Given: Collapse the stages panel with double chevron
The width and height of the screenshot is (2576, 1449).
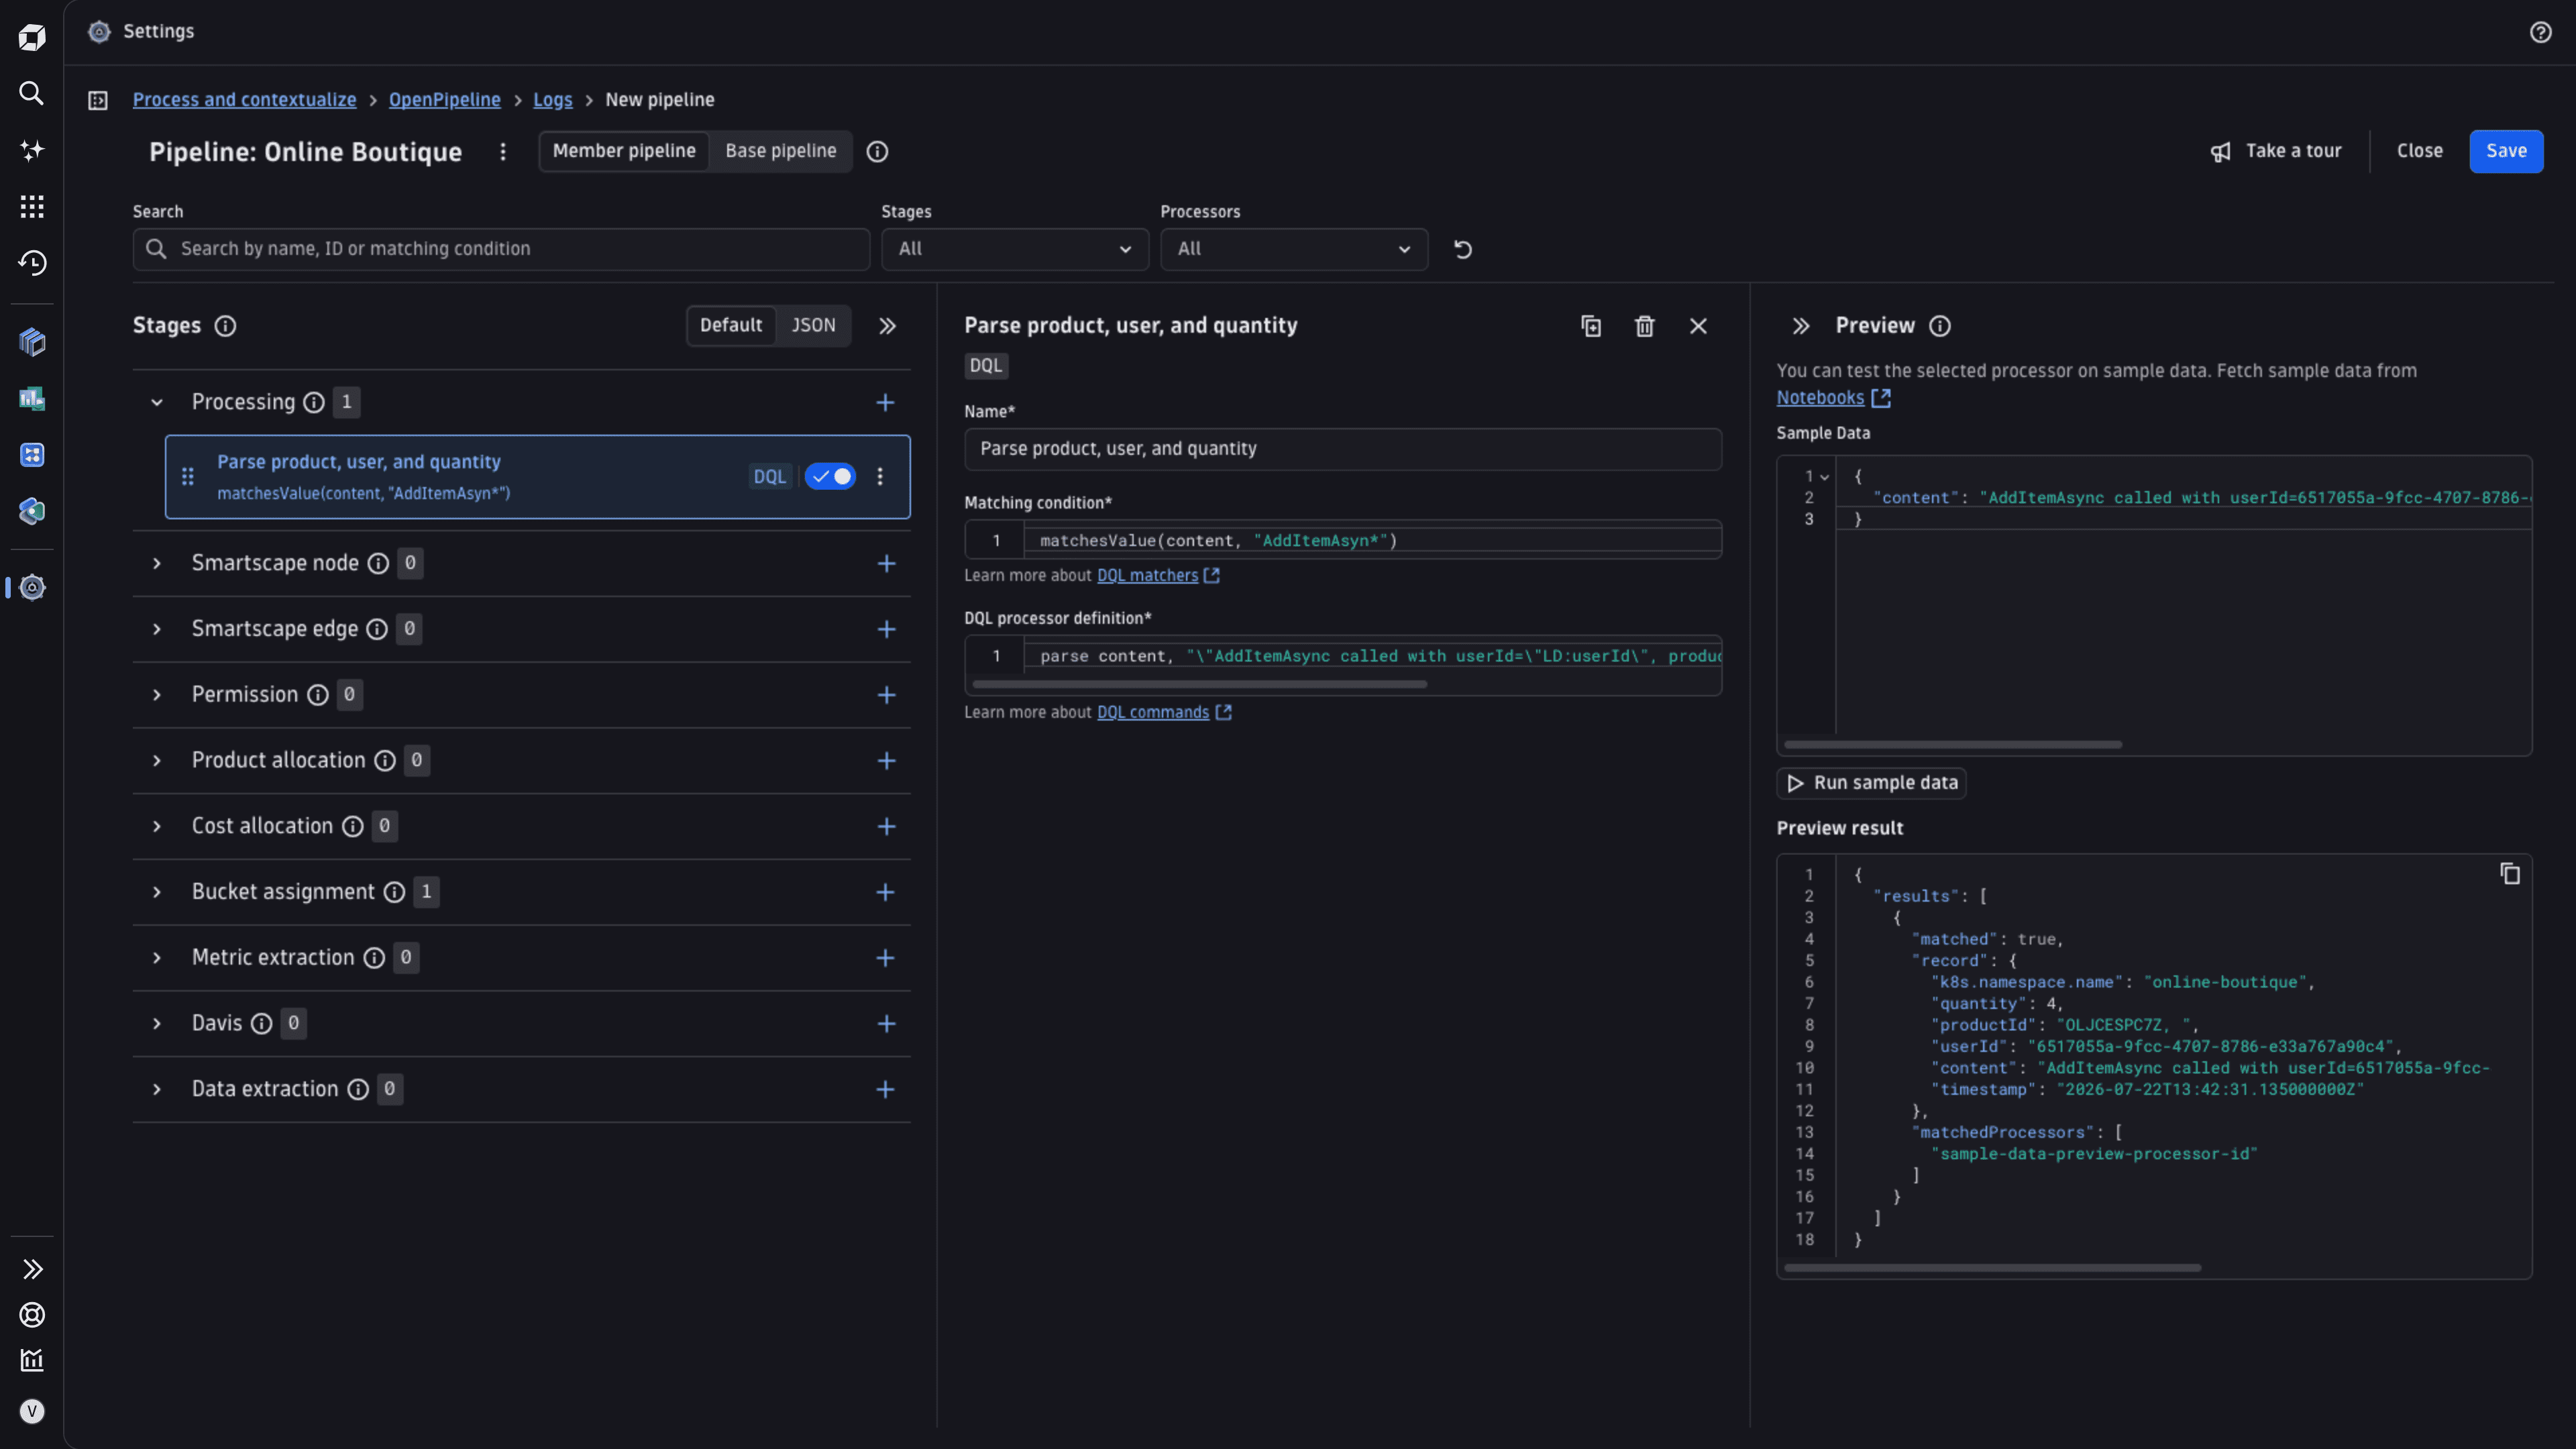Looking at the screenshot, I should 887,326.
